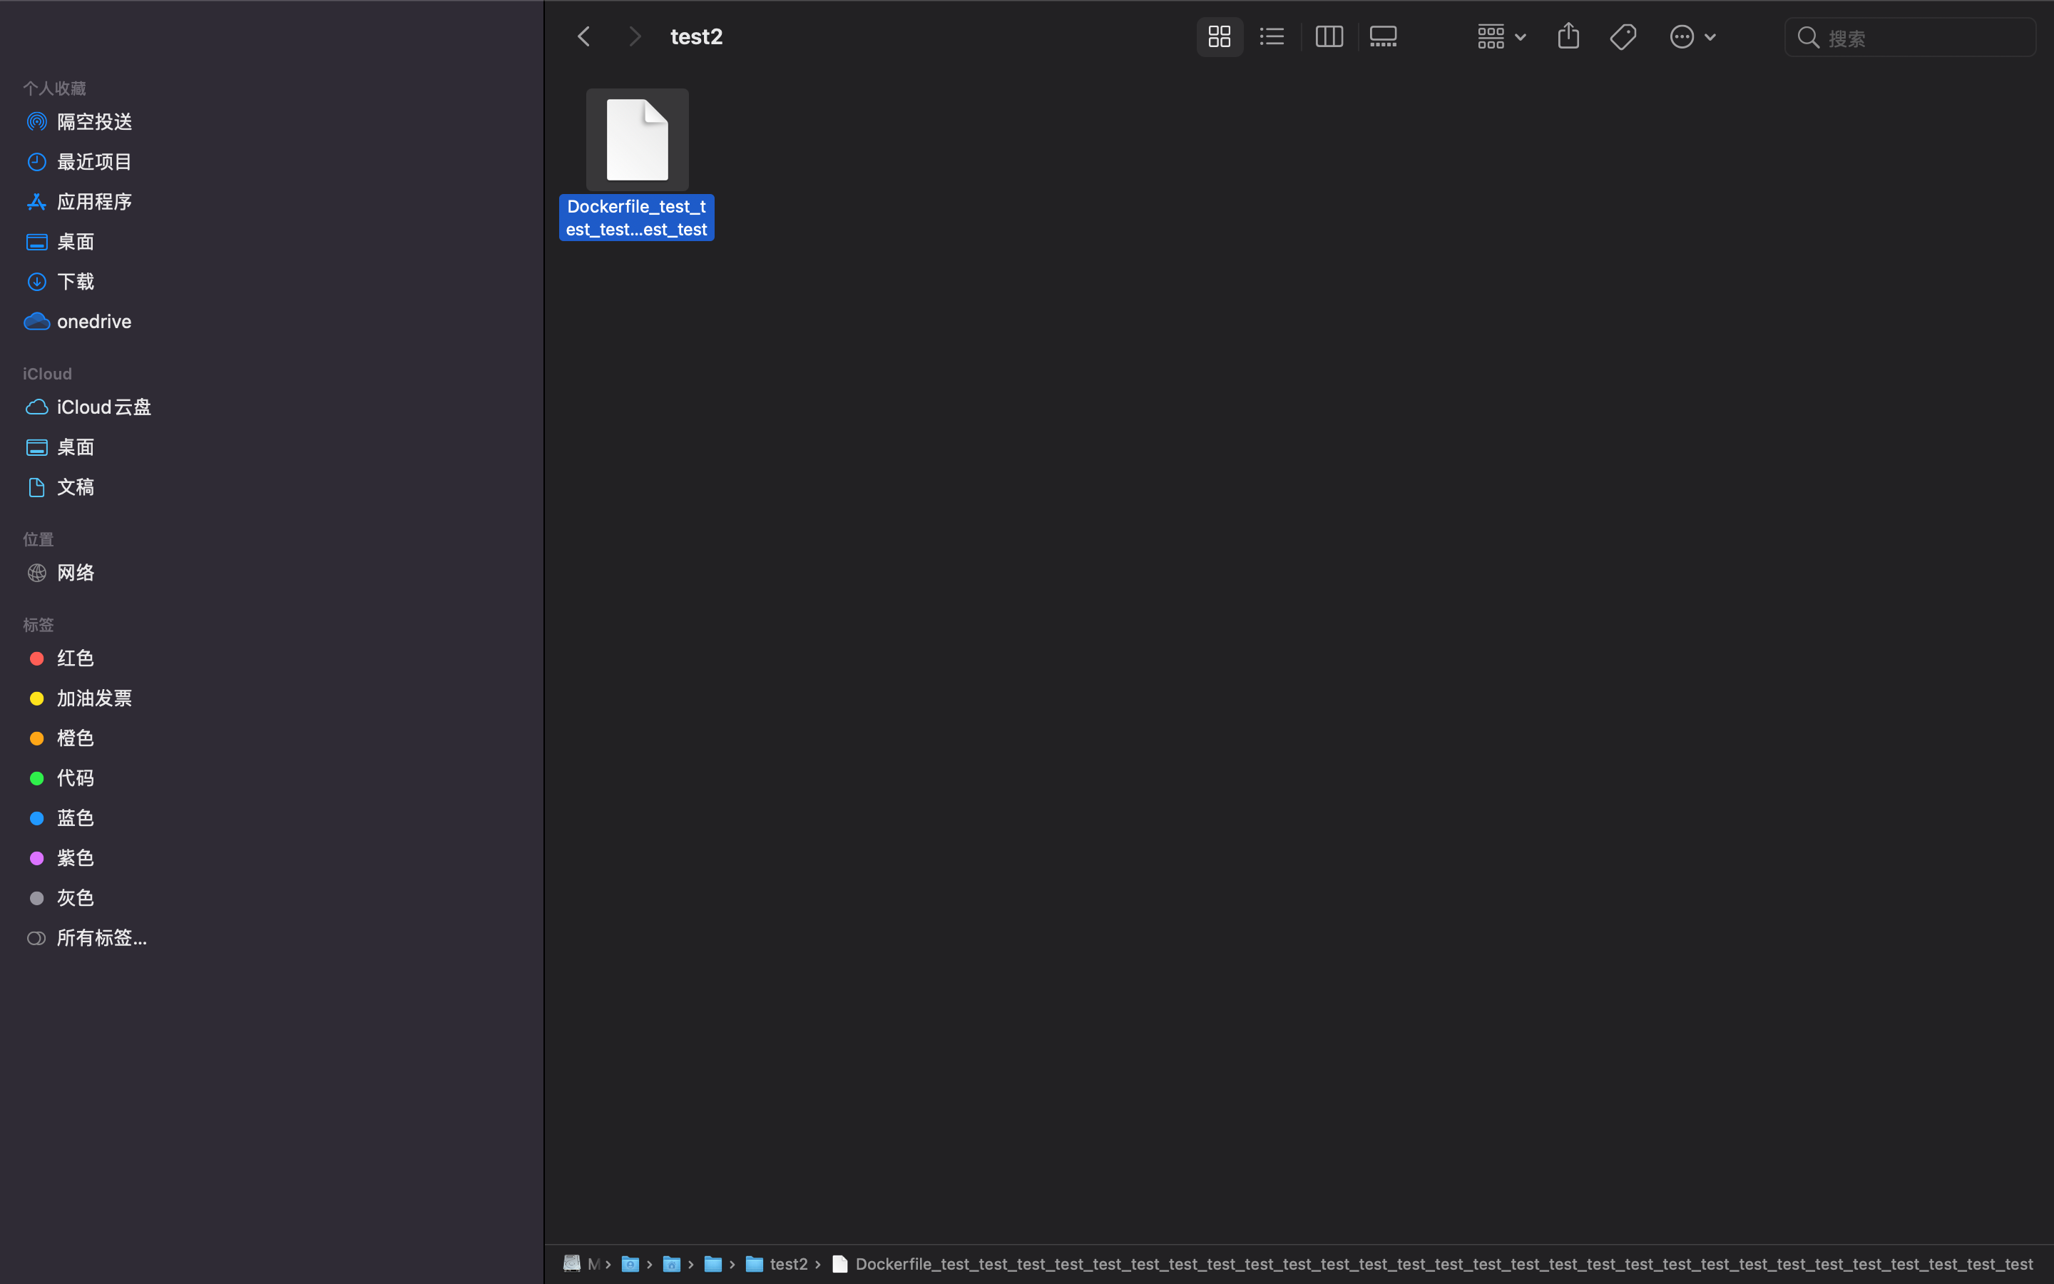Show all tags (所有标签...)
The width and height of the screenshot is (2054, 1284).
[x=101, y=938]
